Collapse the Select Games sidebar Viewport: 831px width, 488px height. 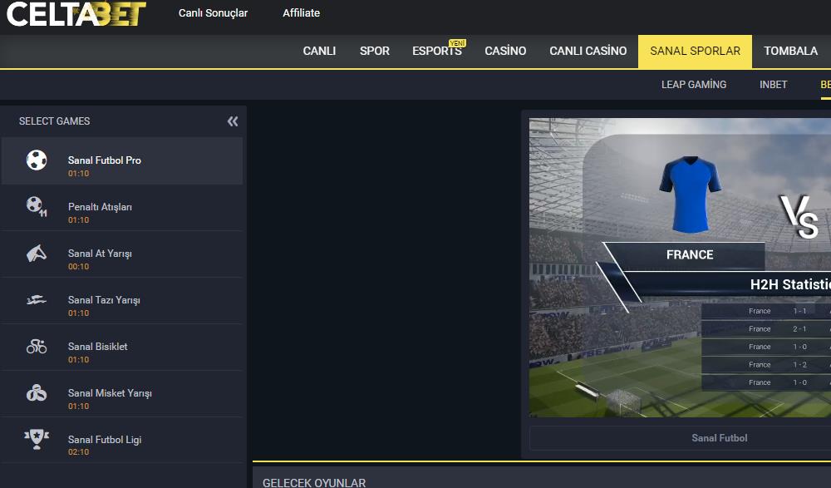click(x=233, y=121)
